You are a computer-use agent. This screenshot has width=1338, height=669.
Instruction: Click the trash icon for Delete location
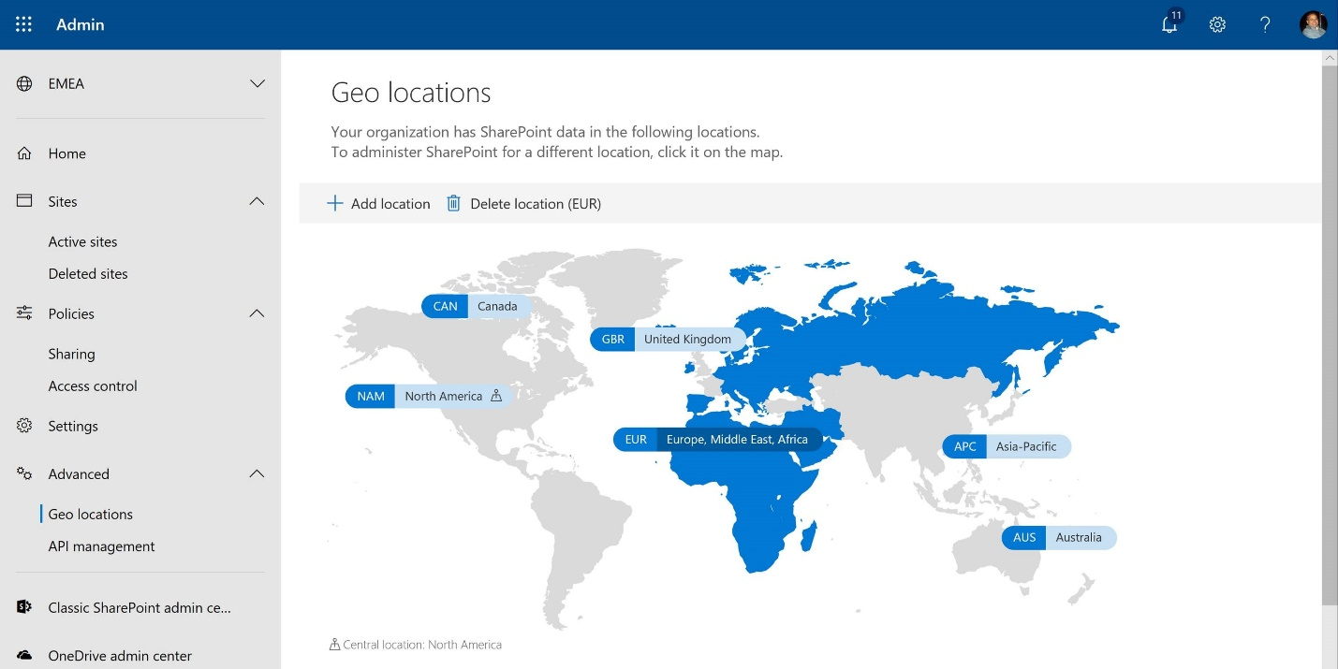click(453, 202)
